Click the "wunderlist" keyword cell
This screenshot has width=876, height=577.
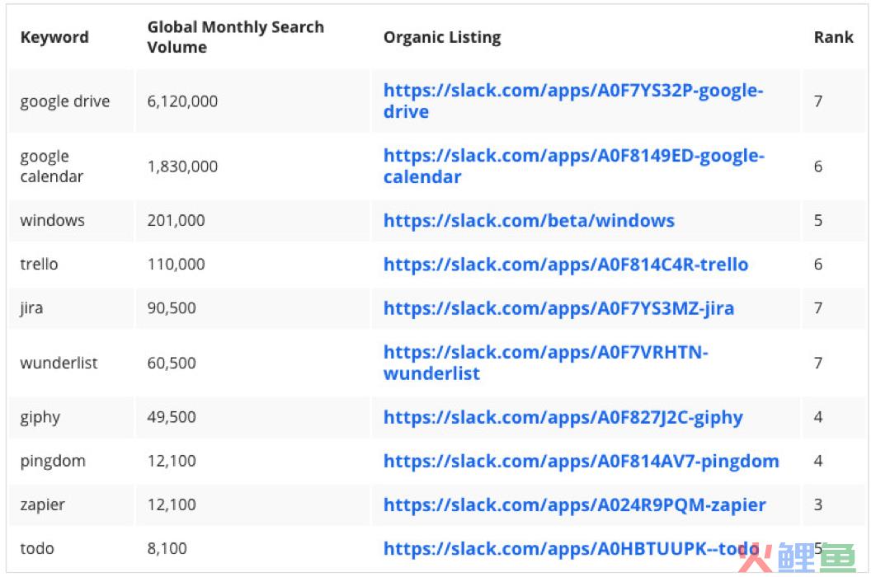tap(59, 363)
